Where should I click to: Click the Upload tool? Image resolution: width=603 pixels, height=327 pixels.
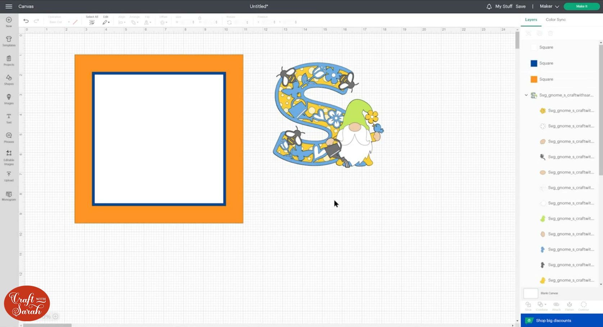[x=9, y=176]
